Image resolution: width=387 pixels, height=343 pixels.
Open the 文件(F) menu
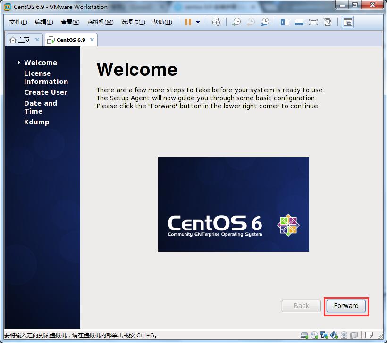(18, 22)
